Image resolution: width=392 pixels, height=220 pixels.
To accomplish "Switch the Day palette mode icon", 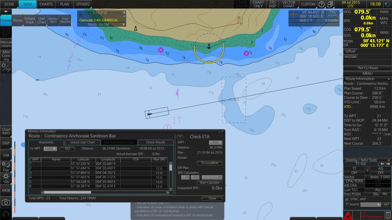I will coord(6,167).
